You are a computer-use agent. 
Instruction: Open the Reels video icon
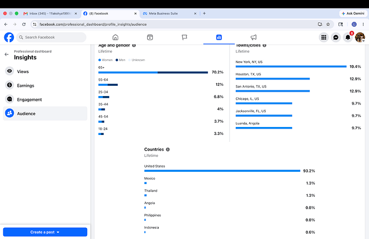(x=150, y=37)
